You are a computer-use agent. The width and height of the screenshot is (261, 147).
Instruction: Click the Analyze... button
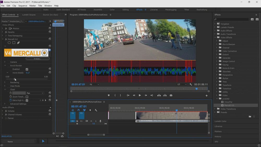point(38,58)
